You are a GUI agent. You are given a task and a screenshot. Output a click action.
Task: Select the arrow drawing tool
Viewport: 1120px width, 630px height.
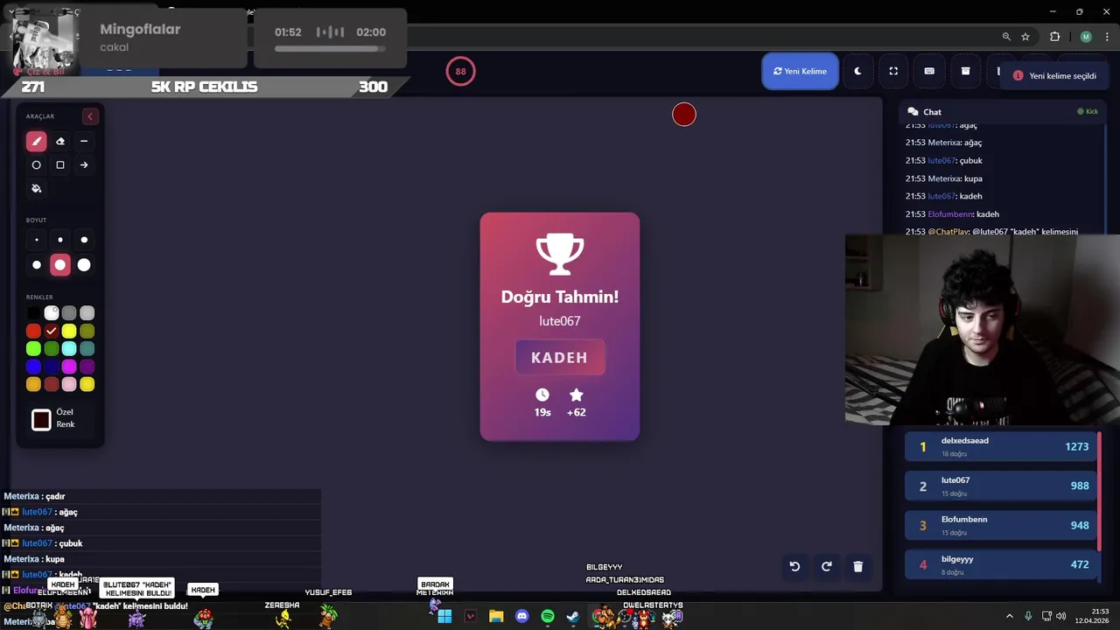coord(84,164)
